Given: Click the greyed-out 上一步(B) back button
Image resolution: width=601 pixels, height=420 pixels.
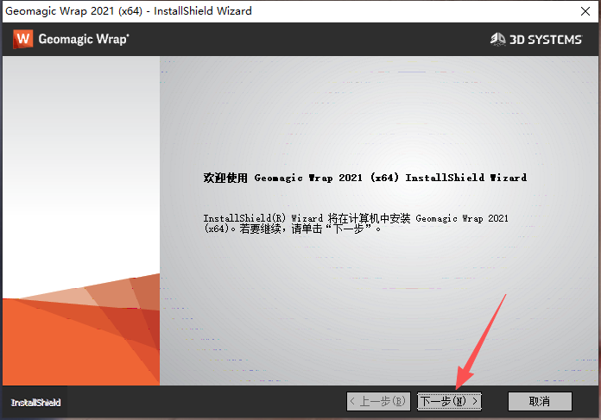Looking at the screenshot, I should [378, 401].
